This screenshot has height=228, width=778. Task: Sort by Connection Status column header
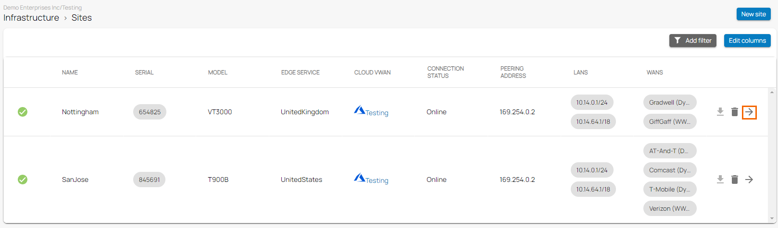click(x=445, y=72)
